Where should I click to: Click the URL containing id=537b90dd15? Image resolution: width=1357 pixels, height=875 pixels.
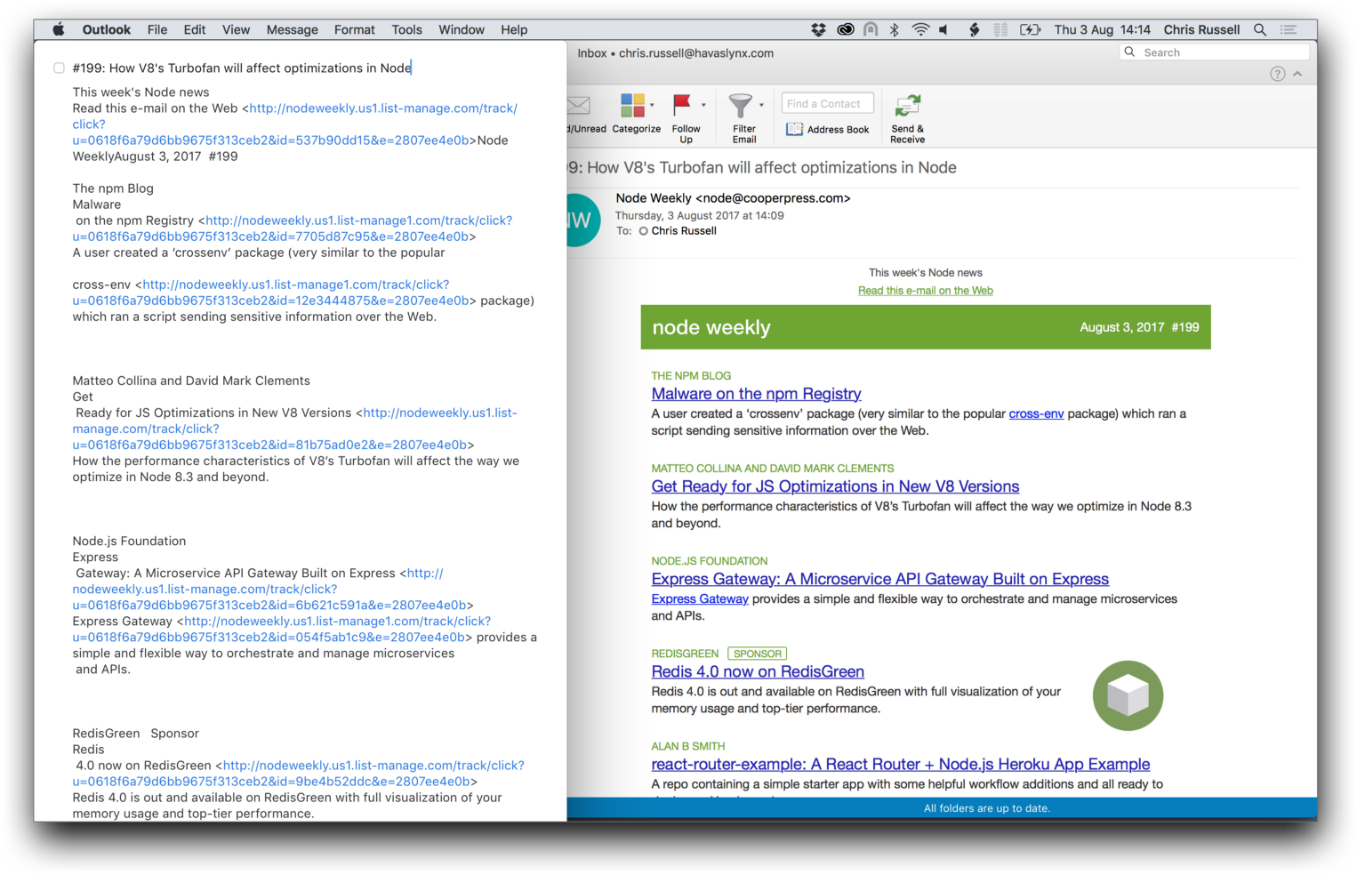pos(293,124)
